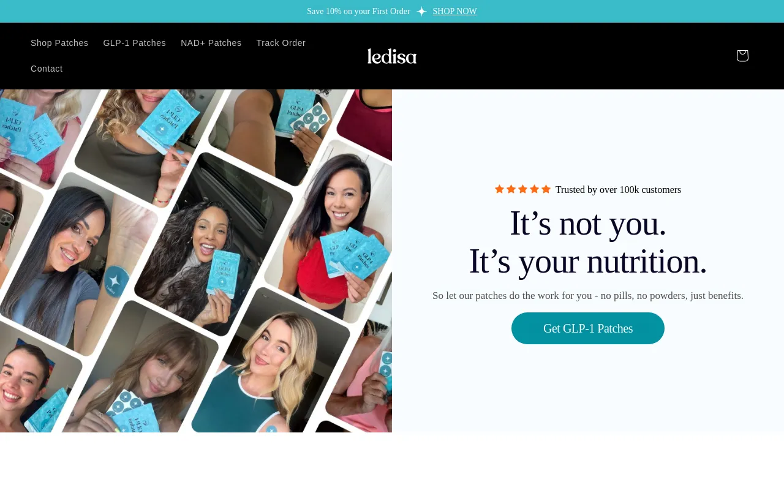This screenshot has width=784, height=490.
Task: Open Shop Patches menu item
Action: (x=59, y=43)
